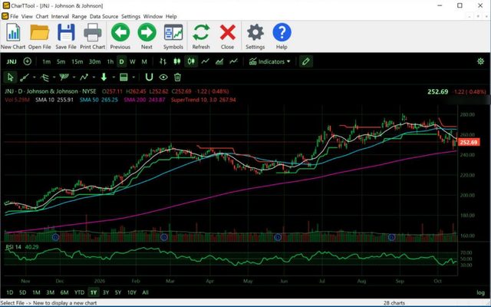
Task: Select the W weekly interval
Action: point(133,61)
